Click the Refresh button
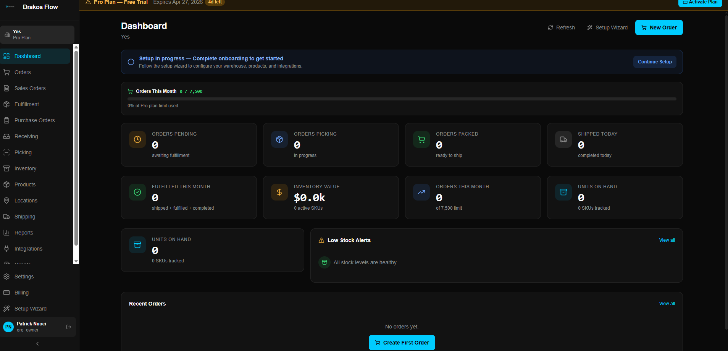Screen dimensions: 728x351 (x=561, y=27)
